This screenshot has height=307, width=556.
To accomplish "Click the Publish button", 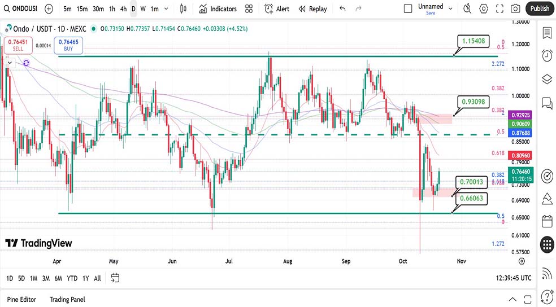I will point(540,8).
